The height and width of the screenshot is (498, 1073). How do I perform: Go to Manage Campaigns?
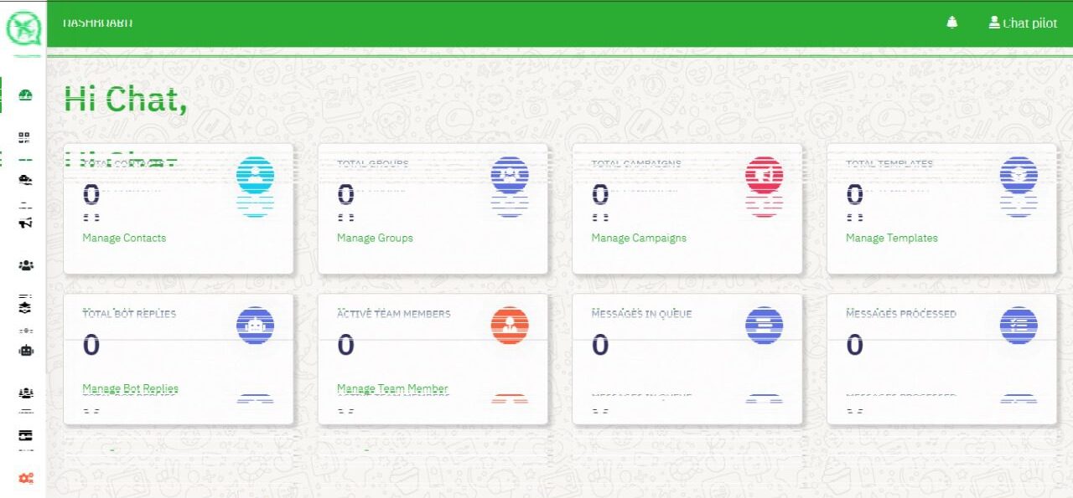point(639,238)
